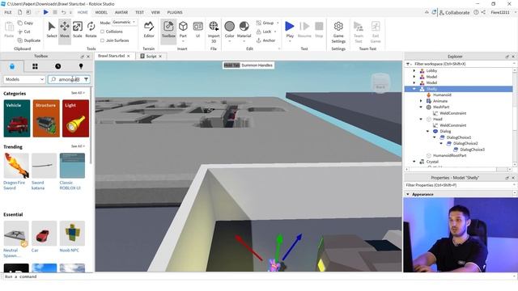Click See All next to Categories
This screenshot has height=291, width=518.
[78, 93]
